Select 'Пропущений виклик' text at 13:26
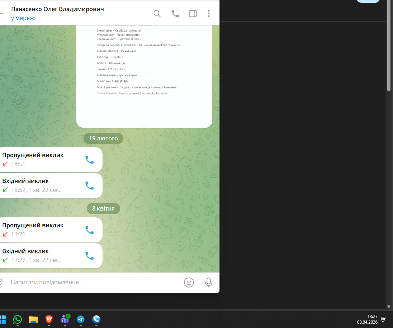 (x=33, y=225)
